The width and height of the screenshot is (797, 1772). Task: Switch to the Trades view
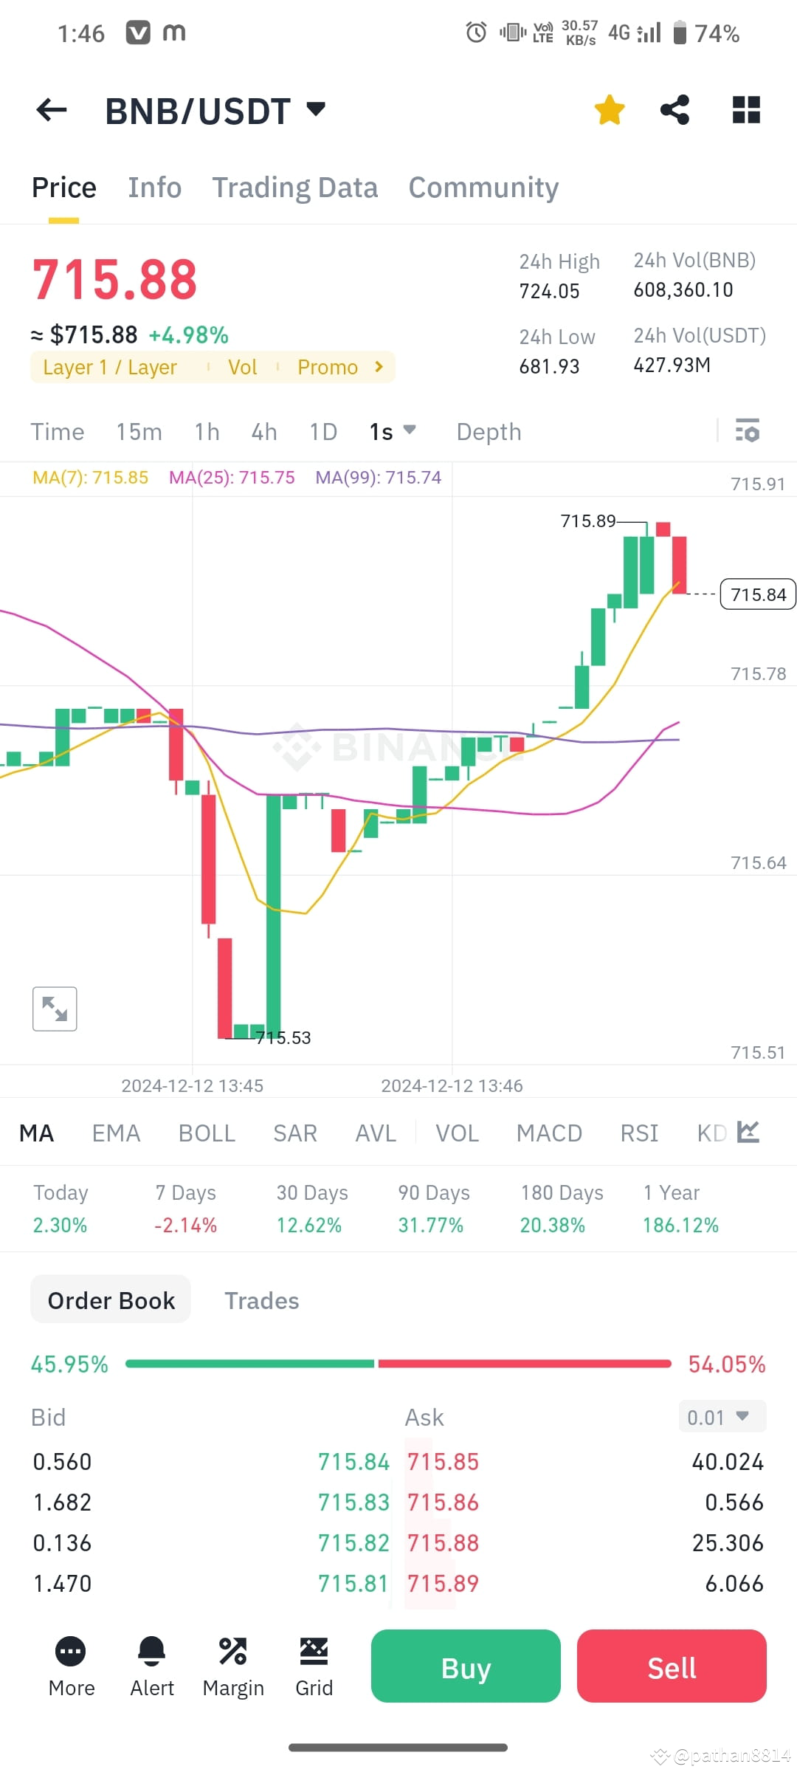261,1300
